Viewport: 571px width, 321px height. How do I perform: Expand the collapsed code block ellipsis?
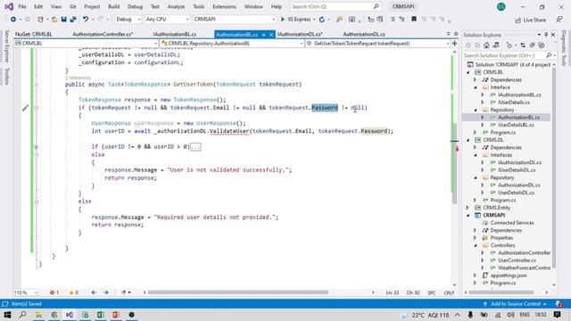click(x=195, y=146)
